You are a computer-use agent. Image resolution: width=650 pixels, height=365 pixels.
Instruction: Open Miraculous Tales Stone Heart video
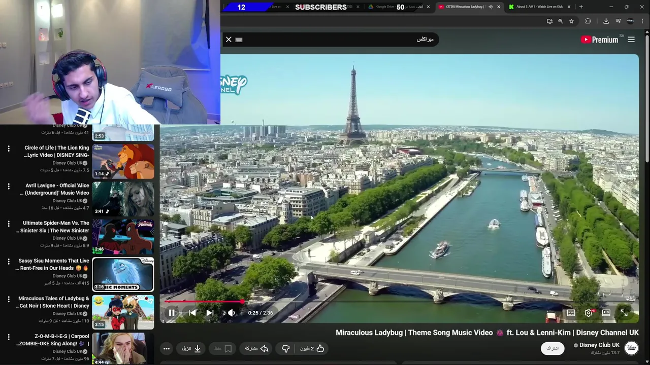53,302
